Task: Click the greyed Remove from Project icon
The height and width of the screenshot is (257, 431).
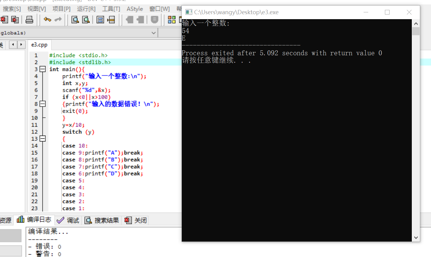Action: pos(140,20)
